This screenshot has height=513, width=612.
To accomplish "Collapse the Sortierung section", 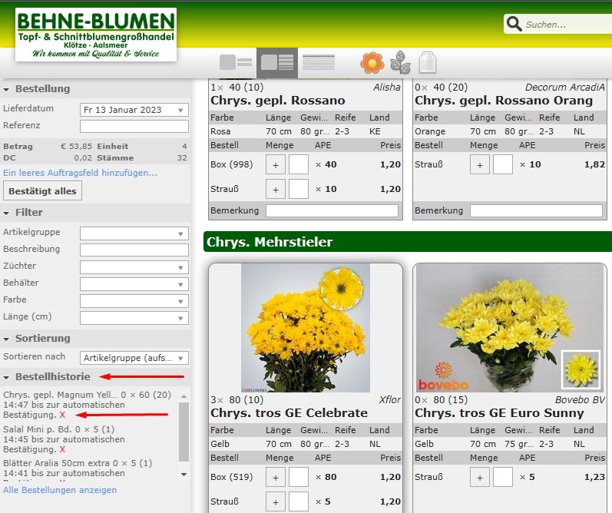I will point(6,339).
